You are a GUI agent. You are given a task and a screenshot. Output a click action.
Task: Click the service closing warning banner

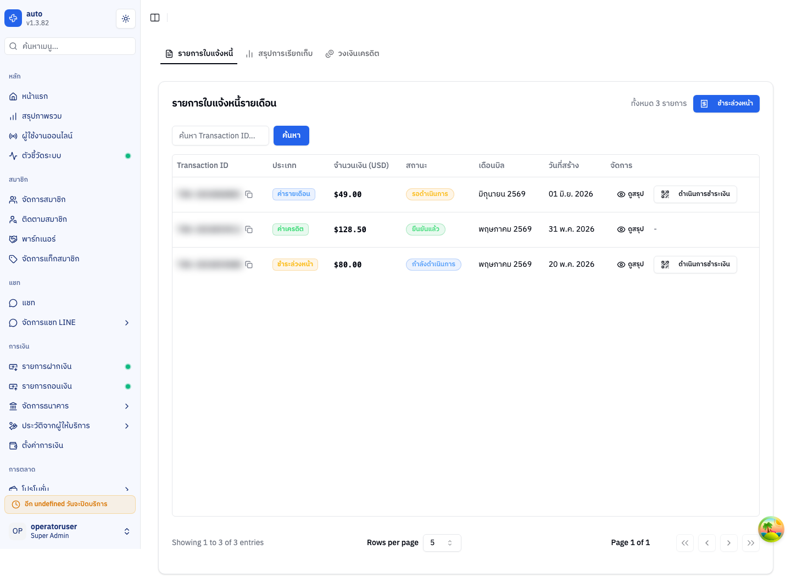tap(70, 504)
